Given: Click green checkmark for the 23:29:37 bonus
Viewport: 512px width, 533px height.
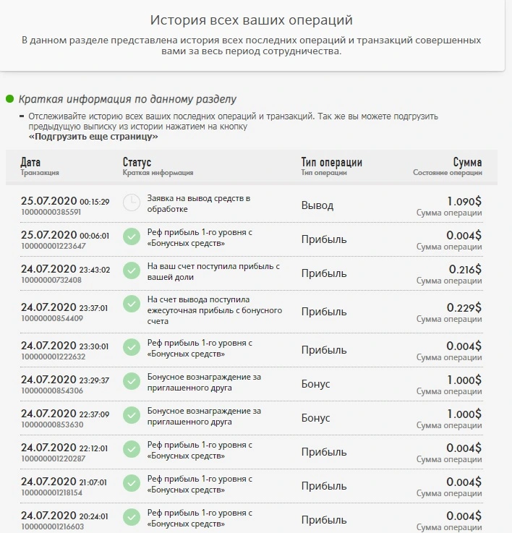Looking at the screenshot, I should (x=132, y=381).
